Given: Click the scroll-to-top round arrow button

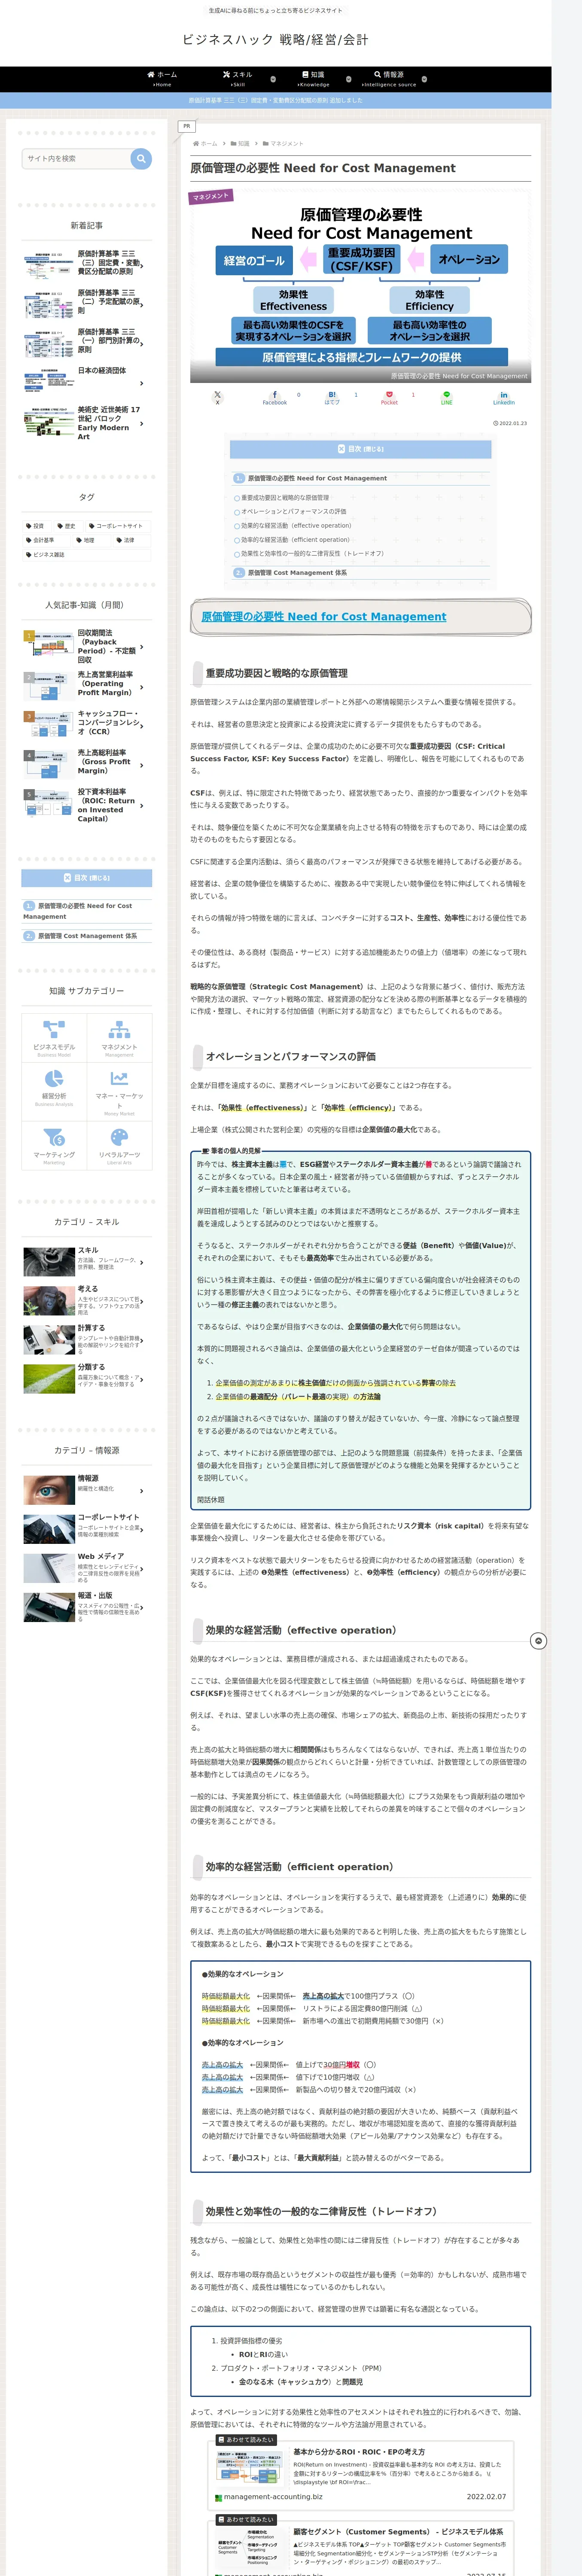Looking at the screenshot, I should point(538,1641).
